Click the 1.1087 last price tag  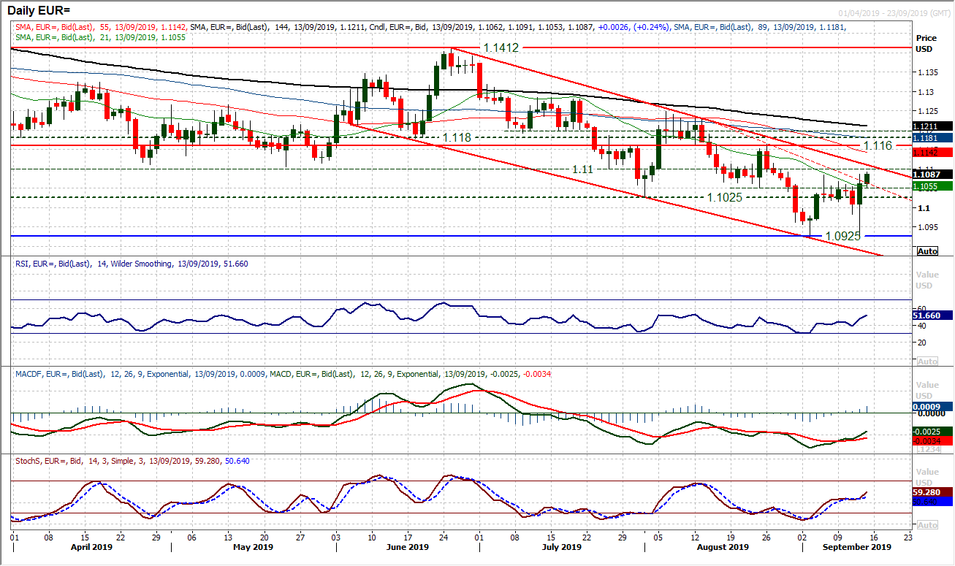(933, 175)
